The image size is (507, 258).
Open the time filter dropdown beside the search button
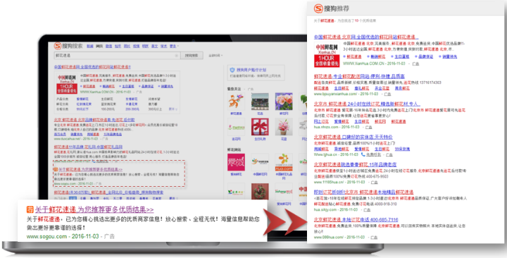(215, 56)
